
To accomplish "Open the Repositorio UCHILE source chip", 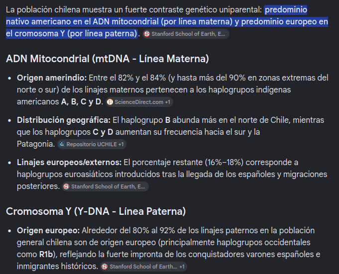I will (x=92, y=144).
